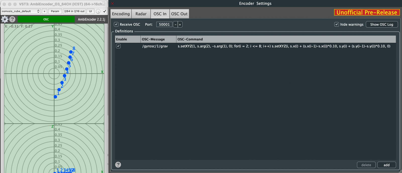402x173 pixels.
Task: Click the Show OSC Log button
Action: tap(381, 24)
